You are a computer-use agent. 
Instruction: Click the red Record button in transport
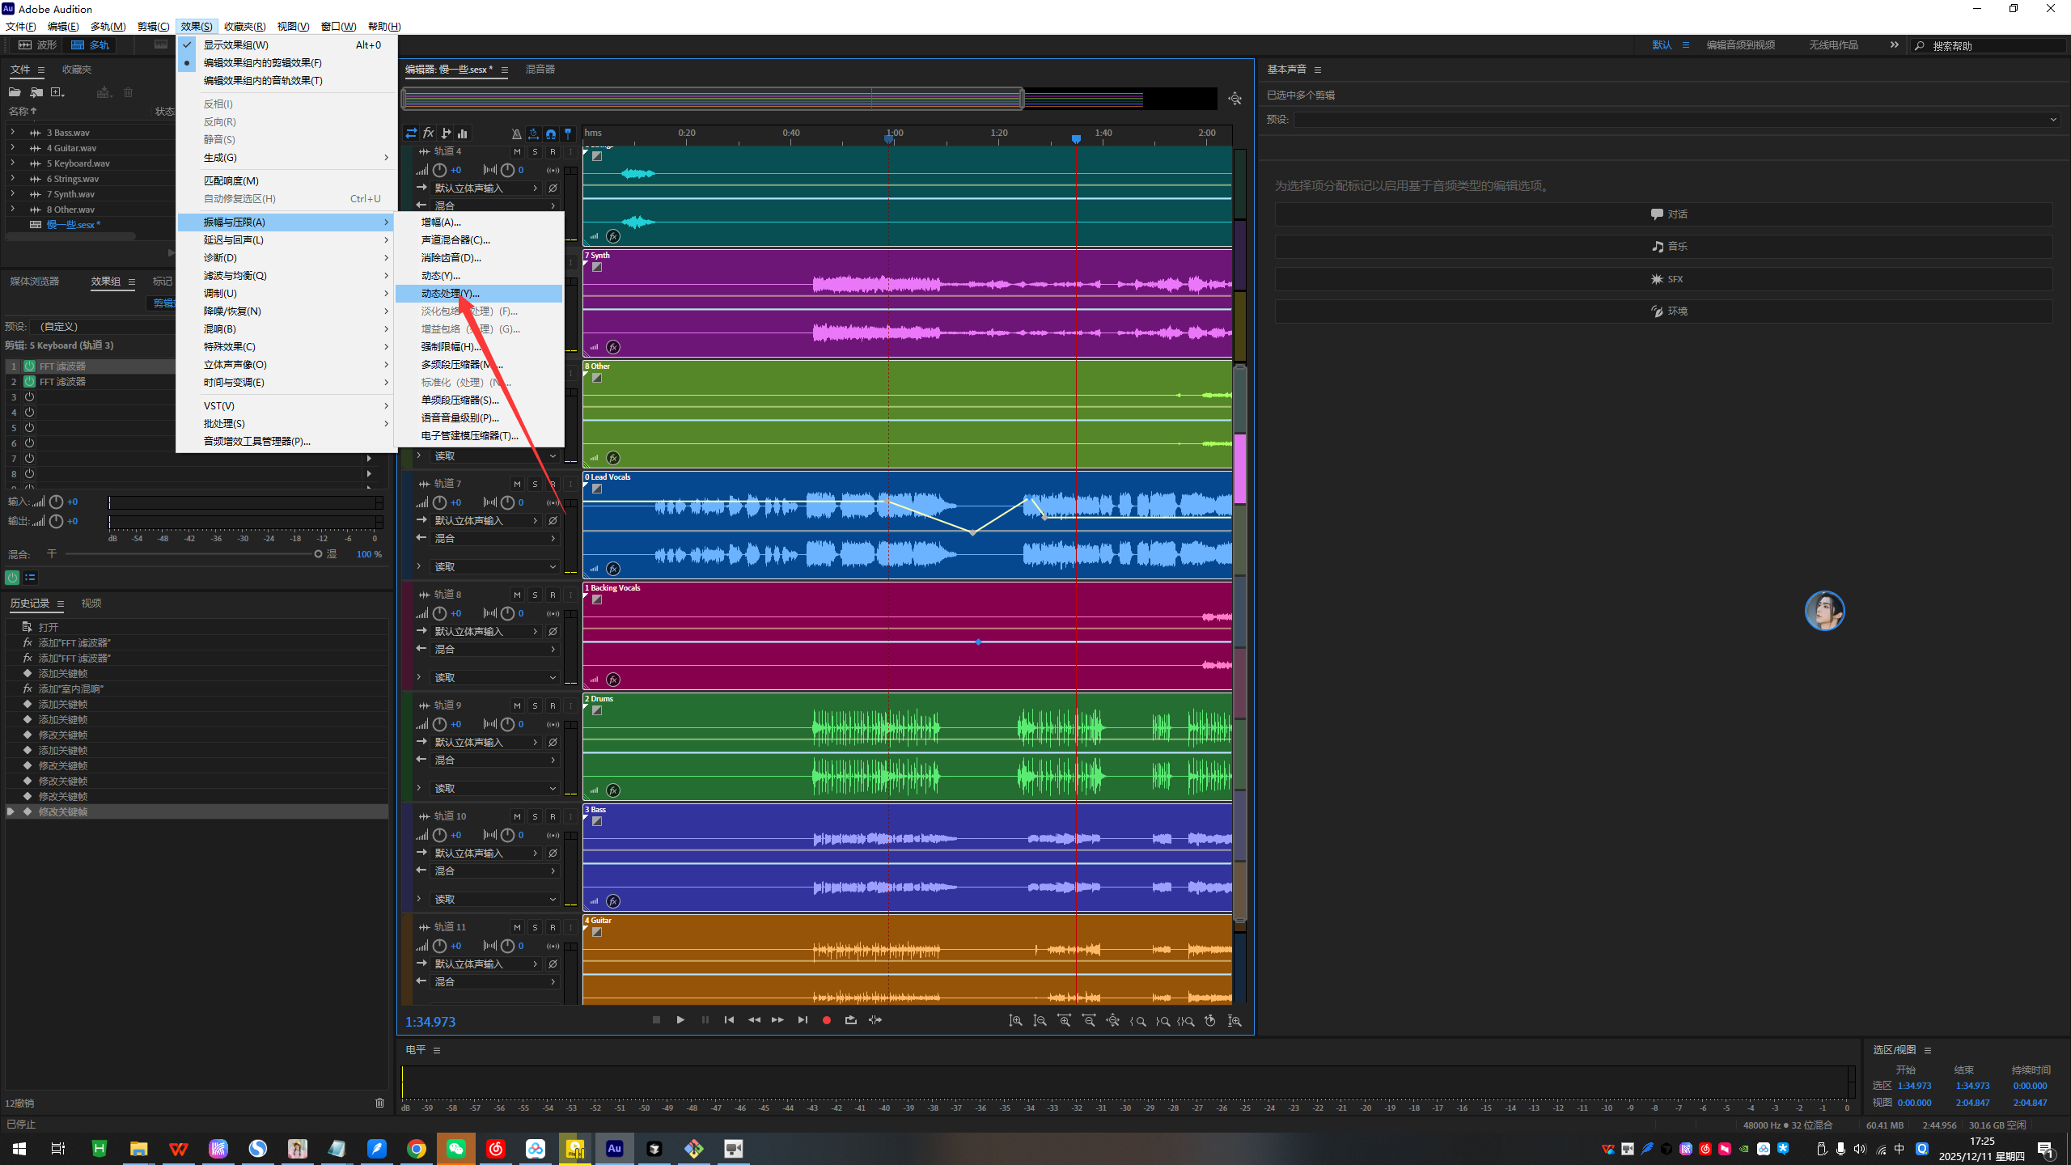826,1020
